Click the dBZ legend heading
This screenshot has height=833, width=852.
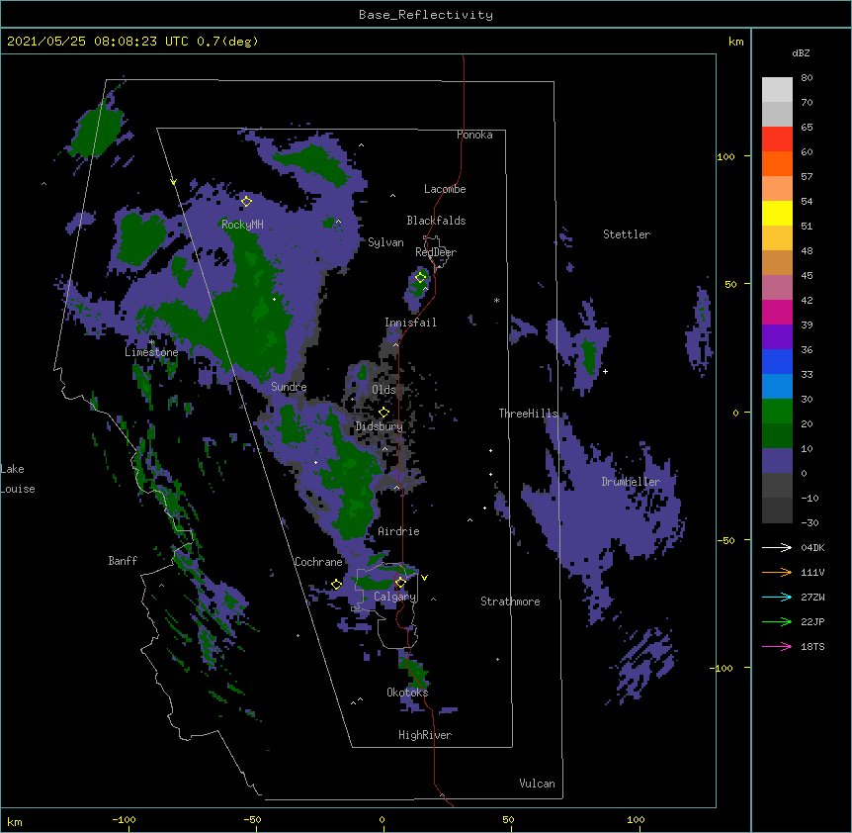[x=801, y=52]
